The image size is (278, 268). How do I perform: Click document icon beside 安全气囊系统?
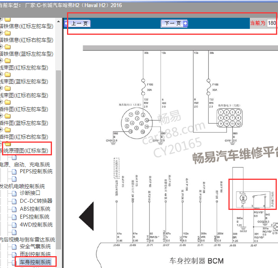[x=14, y=247]
